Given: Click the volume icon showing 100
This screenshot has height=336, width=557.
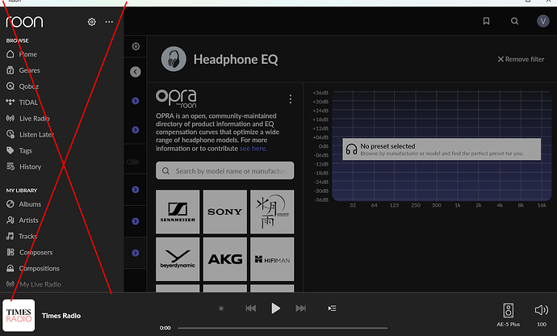Looking at the screenshot, I should pos(541,310).
